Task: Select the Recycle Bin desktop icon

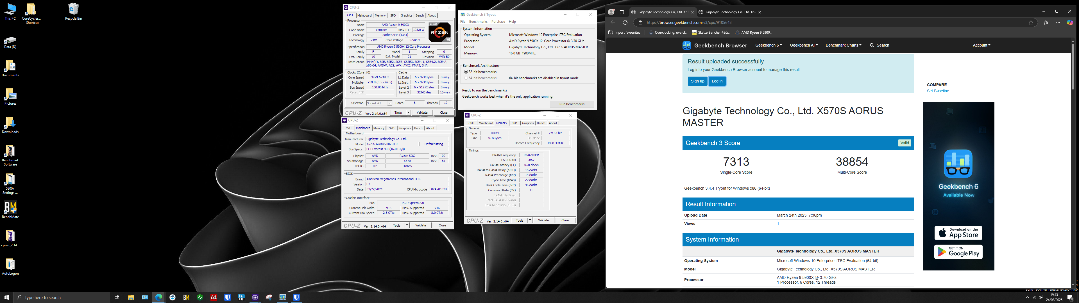Action: click(73, 12)
